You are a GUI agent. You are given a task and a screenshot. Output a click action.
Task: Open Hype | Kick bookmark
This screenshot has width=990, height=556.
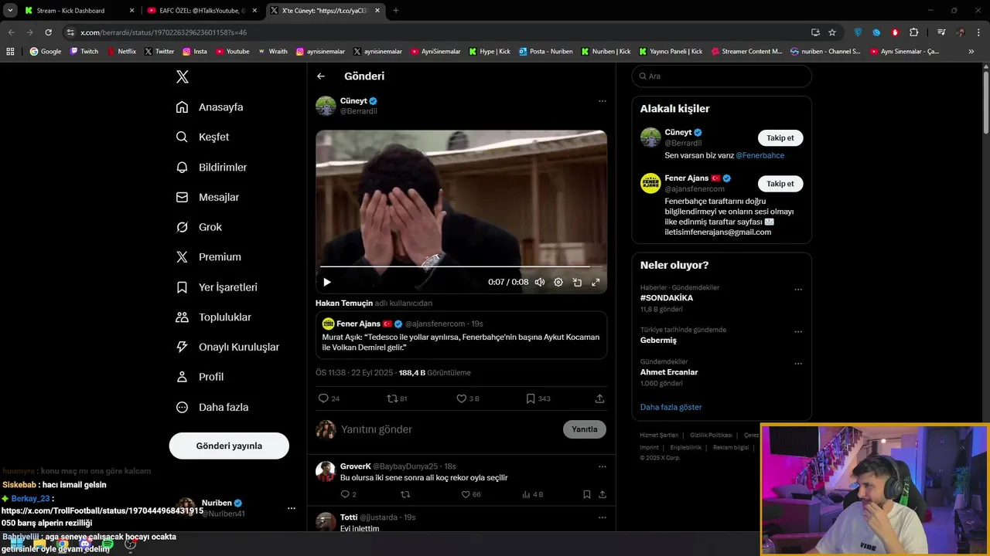[490, 52]
